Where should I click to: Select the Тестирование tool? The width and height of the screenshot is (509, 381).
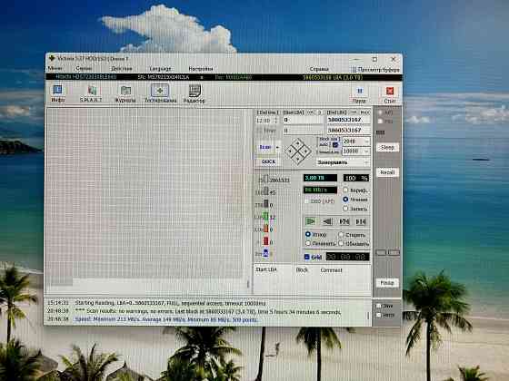[160, 93]
